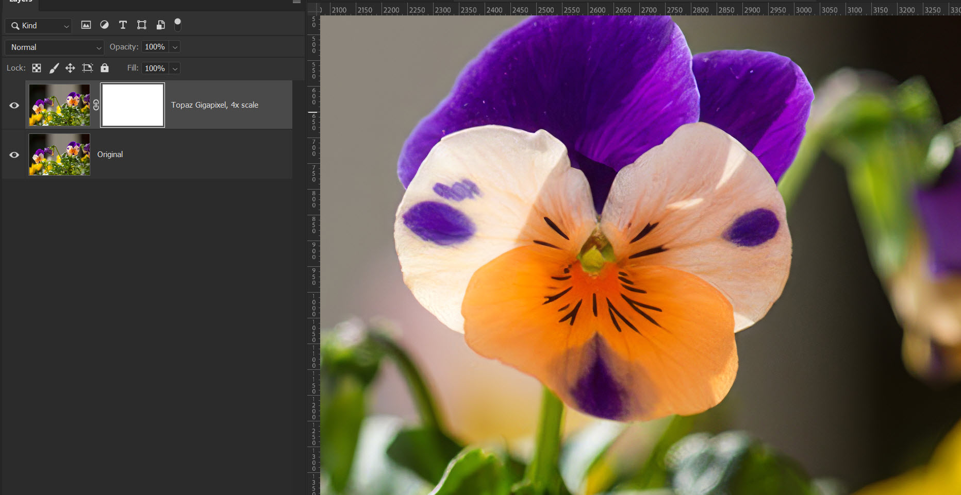Lock image pixels brush icon
Image resolution: width=961 pixels, height=495 pixels.
54,68
